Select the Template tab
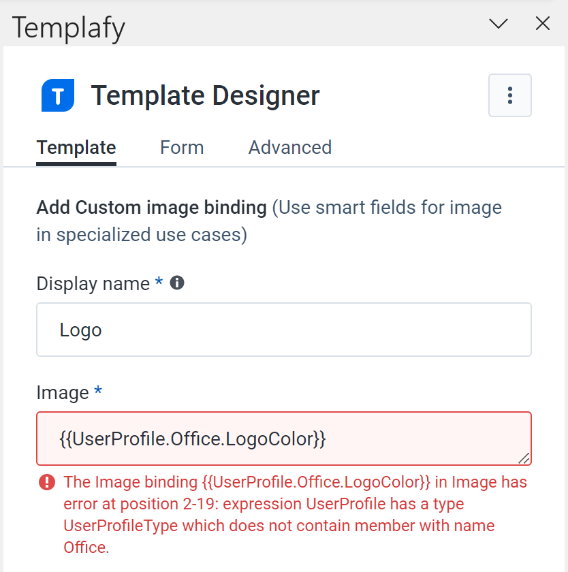This screenshot has height=572, width=568. pyautogui.click(x=76, y=147)
